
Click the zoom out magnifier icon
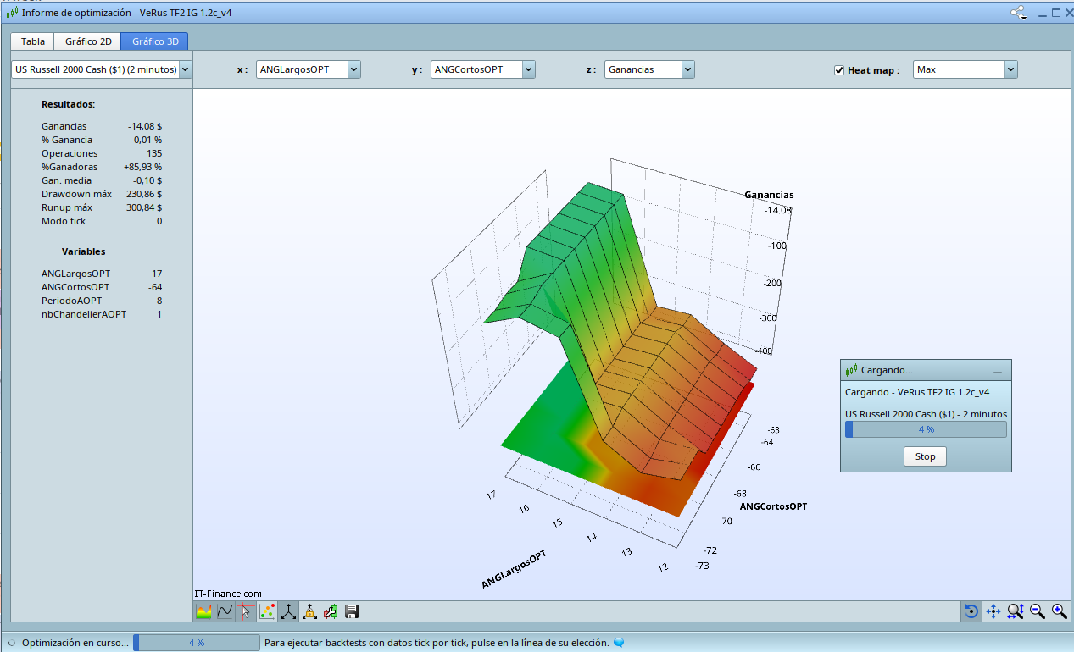tap(1038, 611)
